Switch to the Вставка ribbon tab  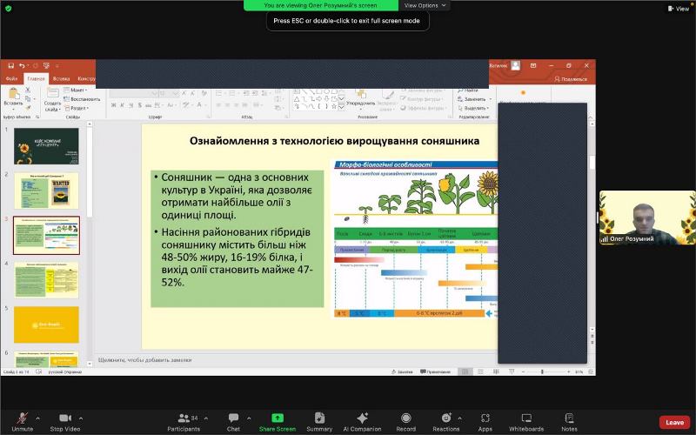(61, 78)
